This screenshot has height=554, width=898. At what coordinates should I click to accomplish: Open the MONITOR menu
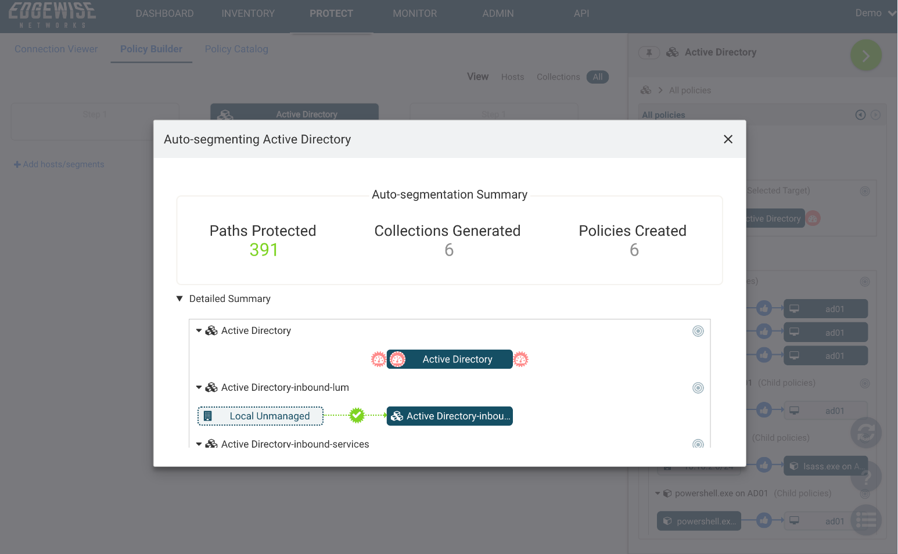(415, 13)
